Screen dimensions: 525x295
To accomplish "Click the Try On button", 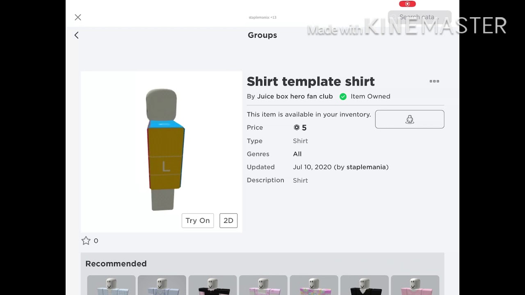I will pos(198,220).
